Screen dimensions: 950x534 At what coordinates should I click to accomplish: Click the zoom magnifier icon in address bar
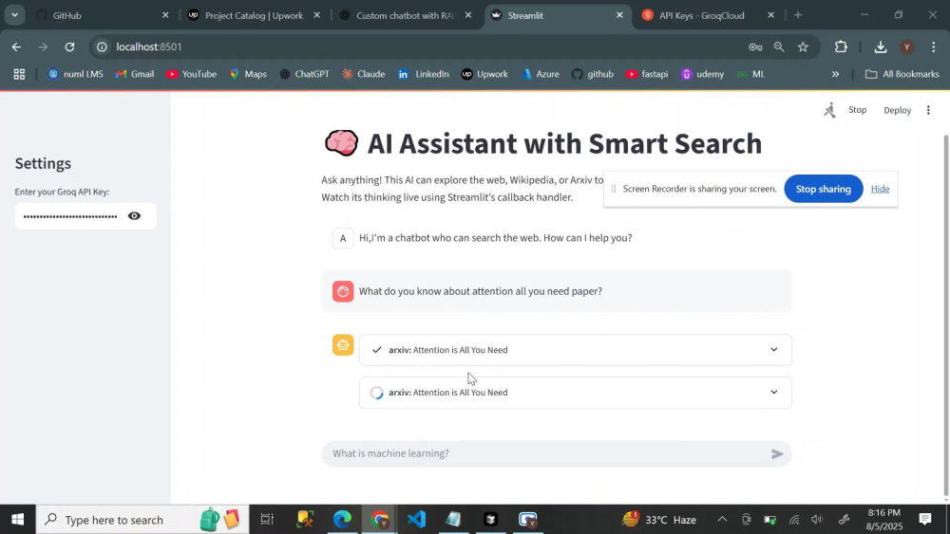tap(779, 46)
